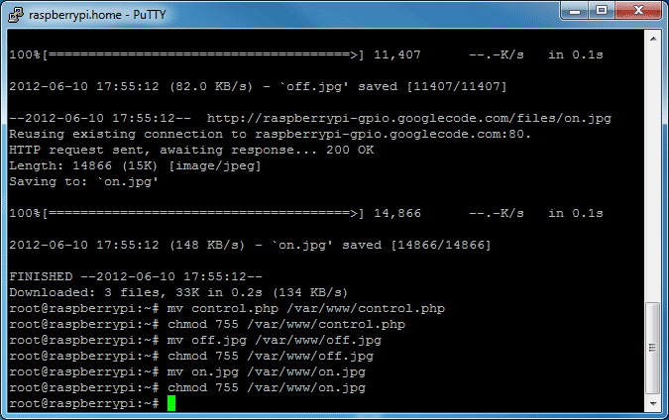Click the green terminal cursor block

point(171,404)
